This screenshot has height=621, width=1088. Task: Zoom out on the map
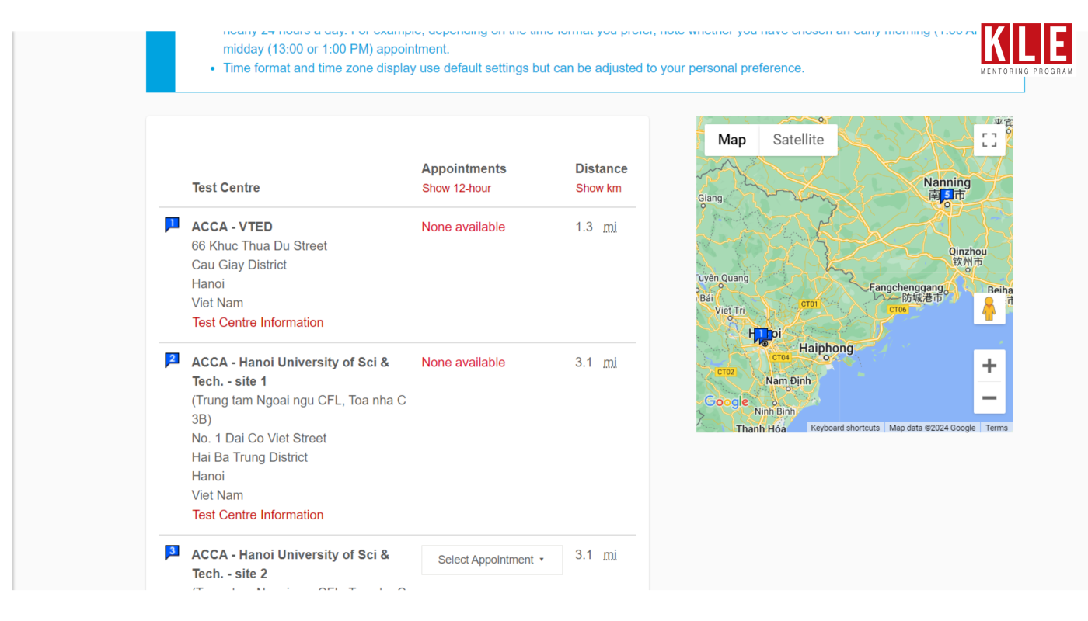coord(989,398)
